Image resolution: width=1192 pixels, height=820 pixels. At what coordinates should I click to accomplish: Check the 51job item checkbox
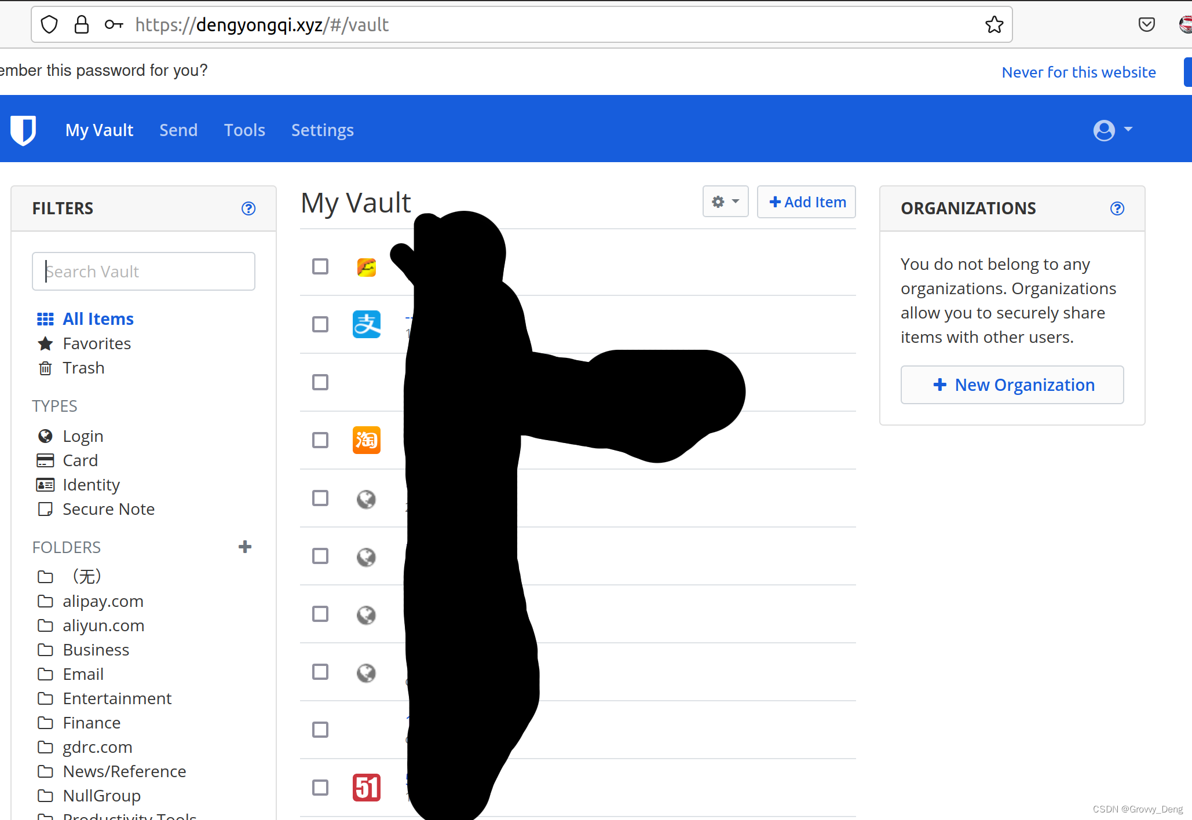[x=320, y=788]
